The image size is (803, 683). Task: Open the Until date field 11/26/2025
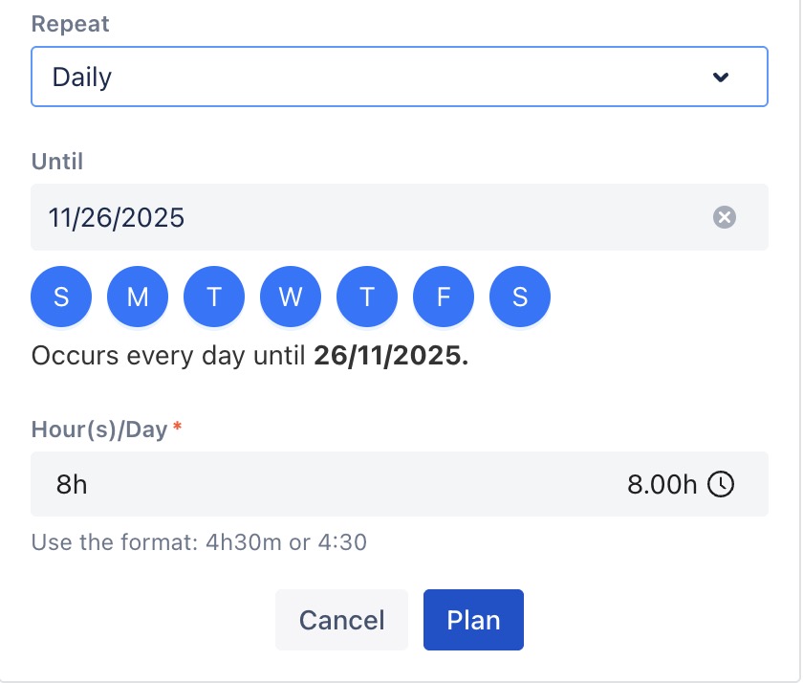click(x=363, y=218)
